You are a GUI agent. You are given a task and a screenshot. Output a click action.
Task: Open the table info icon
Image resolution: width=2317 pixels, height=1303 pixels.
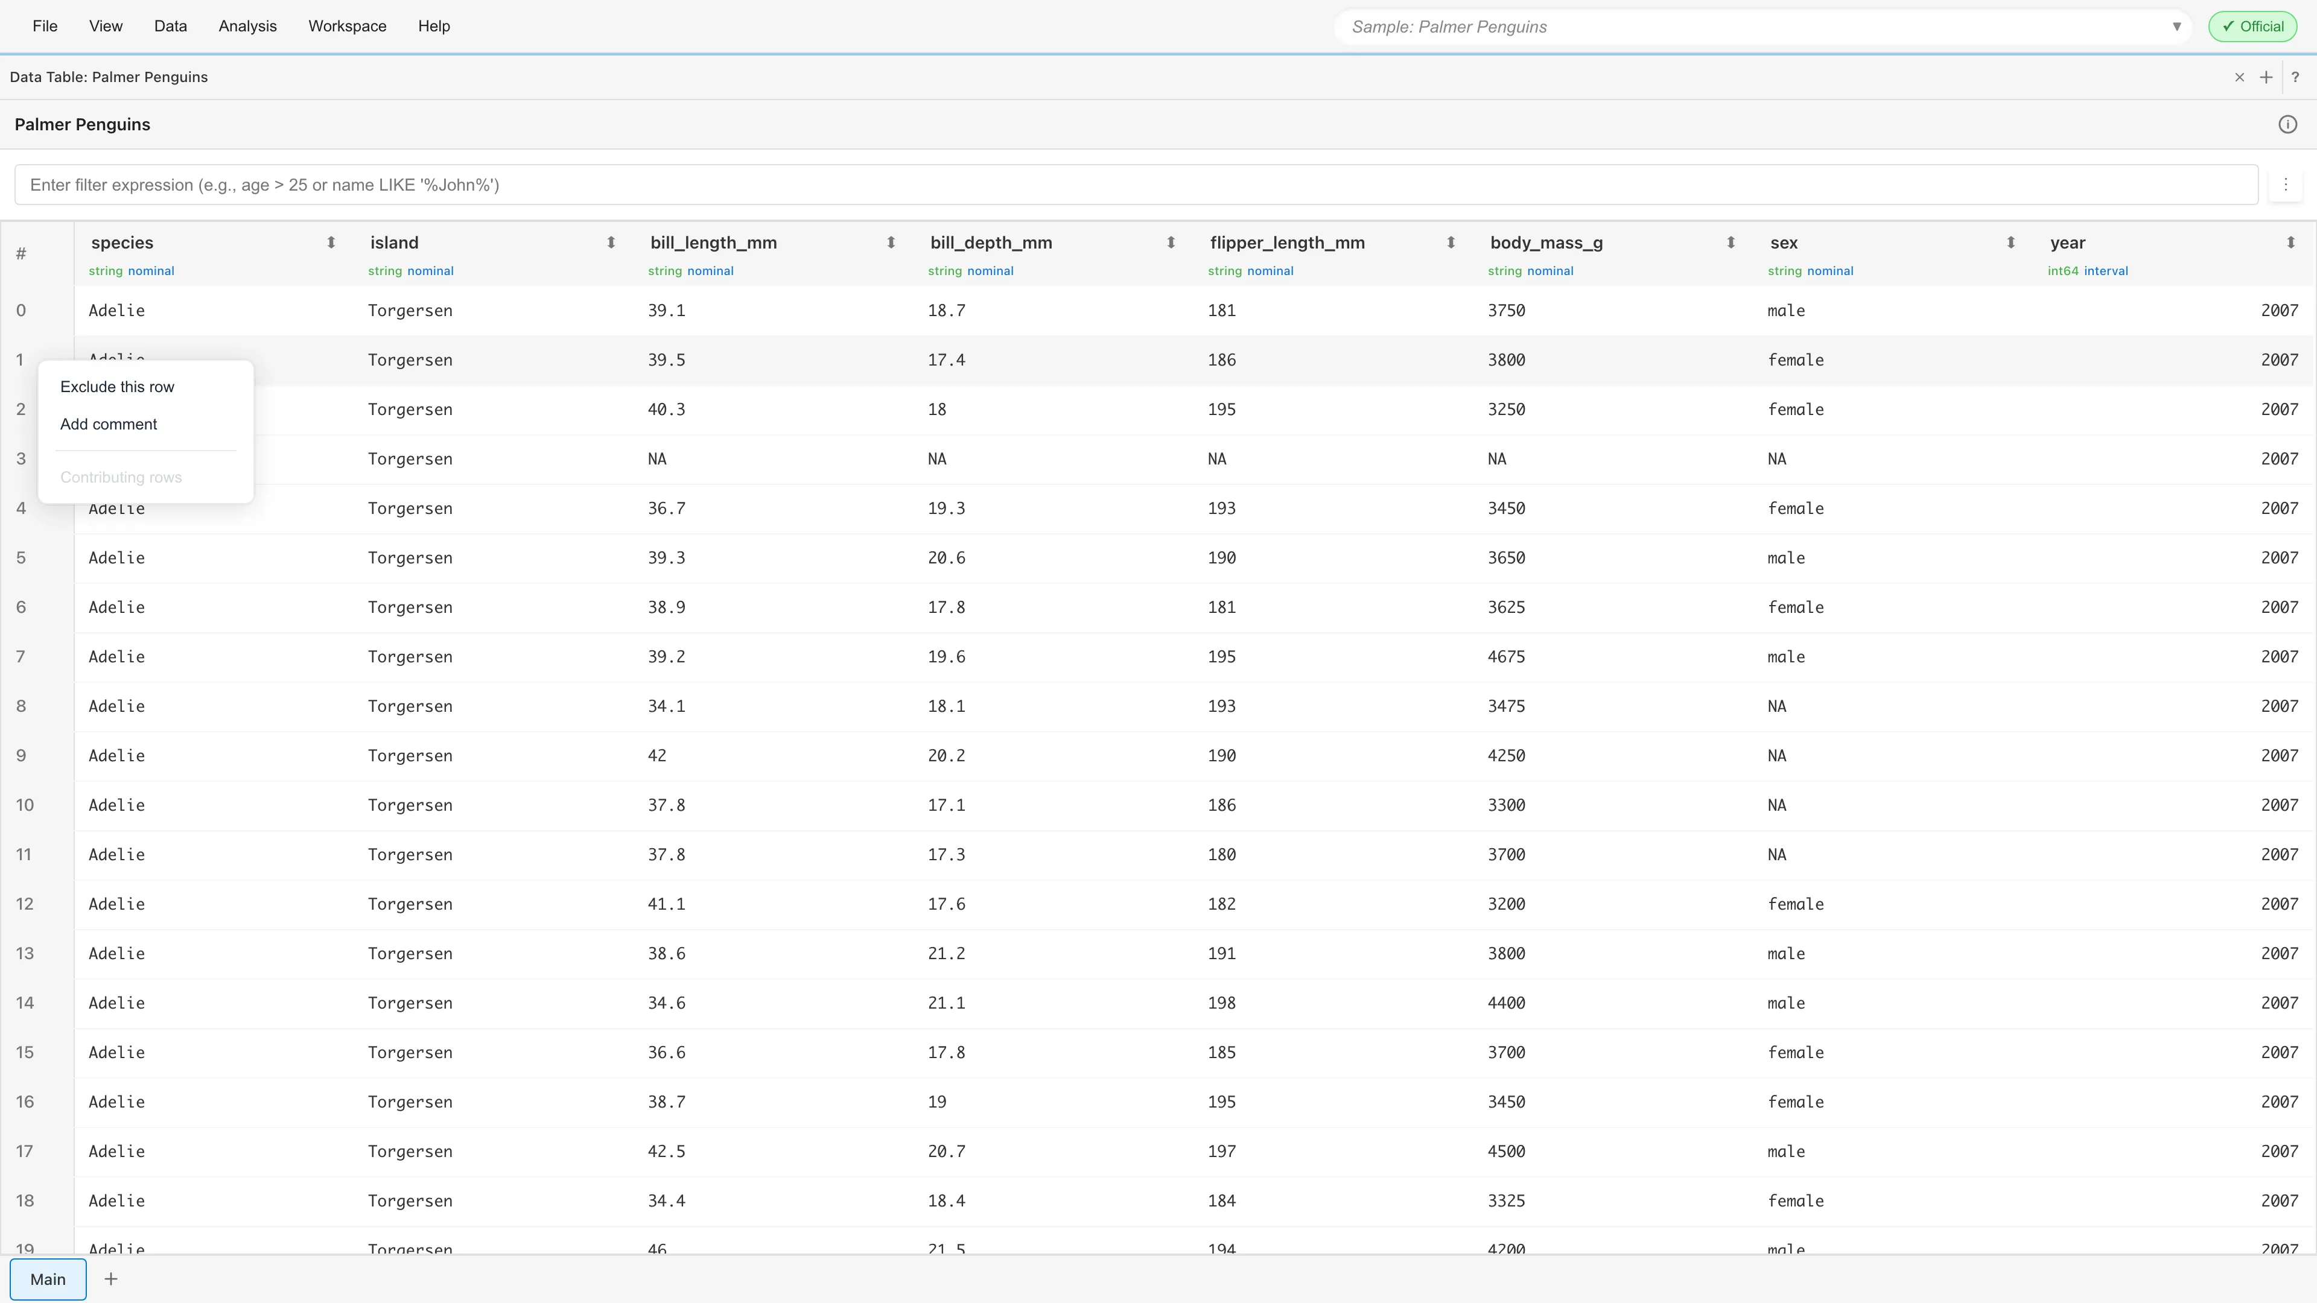2287,124
